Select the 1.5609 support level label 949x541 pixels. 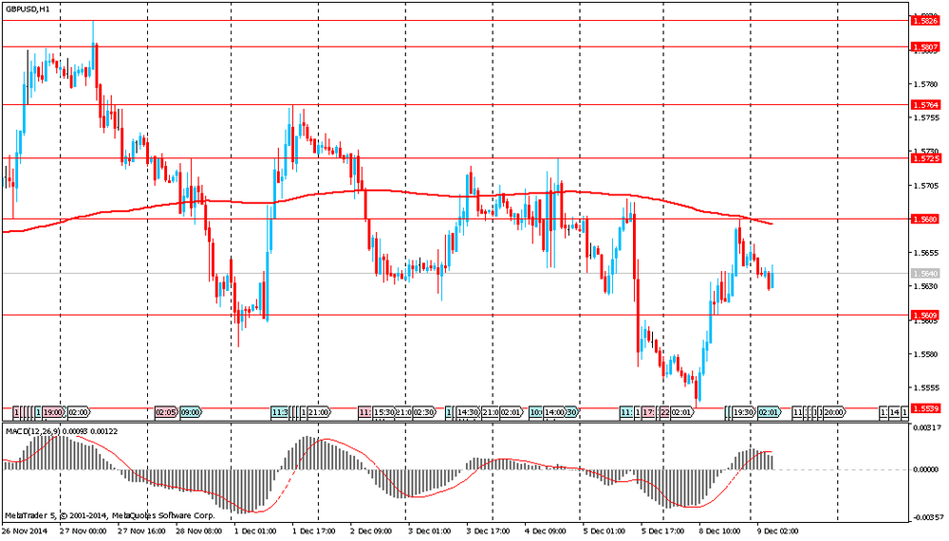(x=924, y=315)
